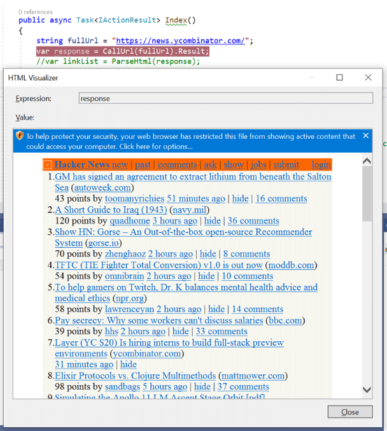This screenshot has width=387, height=431.
Task: Dismiss the blue security warning bar
Action: tap(365, 136)
